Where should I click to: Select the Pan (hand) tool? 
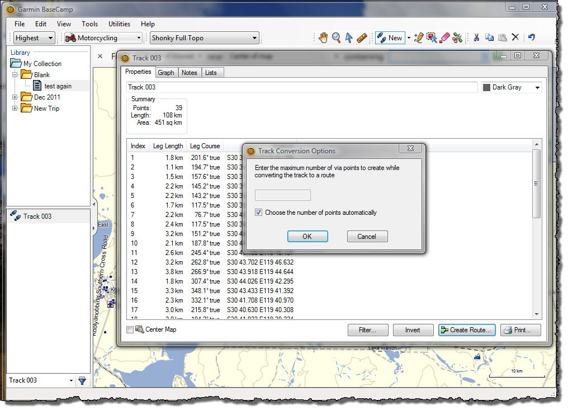[x=323, y=37]
